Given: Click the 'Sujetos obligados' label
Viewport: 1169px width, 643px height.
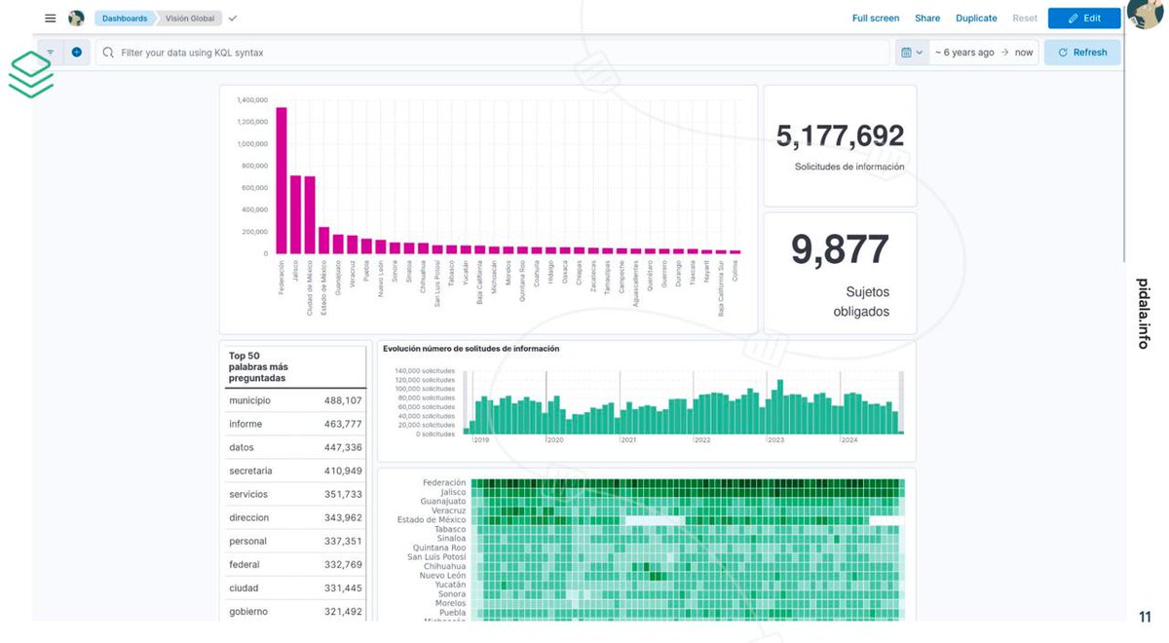Looking at the screenshot, I should click(861, 302).
